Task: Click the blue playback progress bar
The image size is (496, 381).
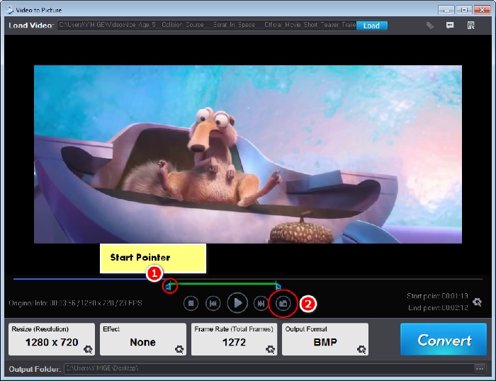Action: [89, 279]
